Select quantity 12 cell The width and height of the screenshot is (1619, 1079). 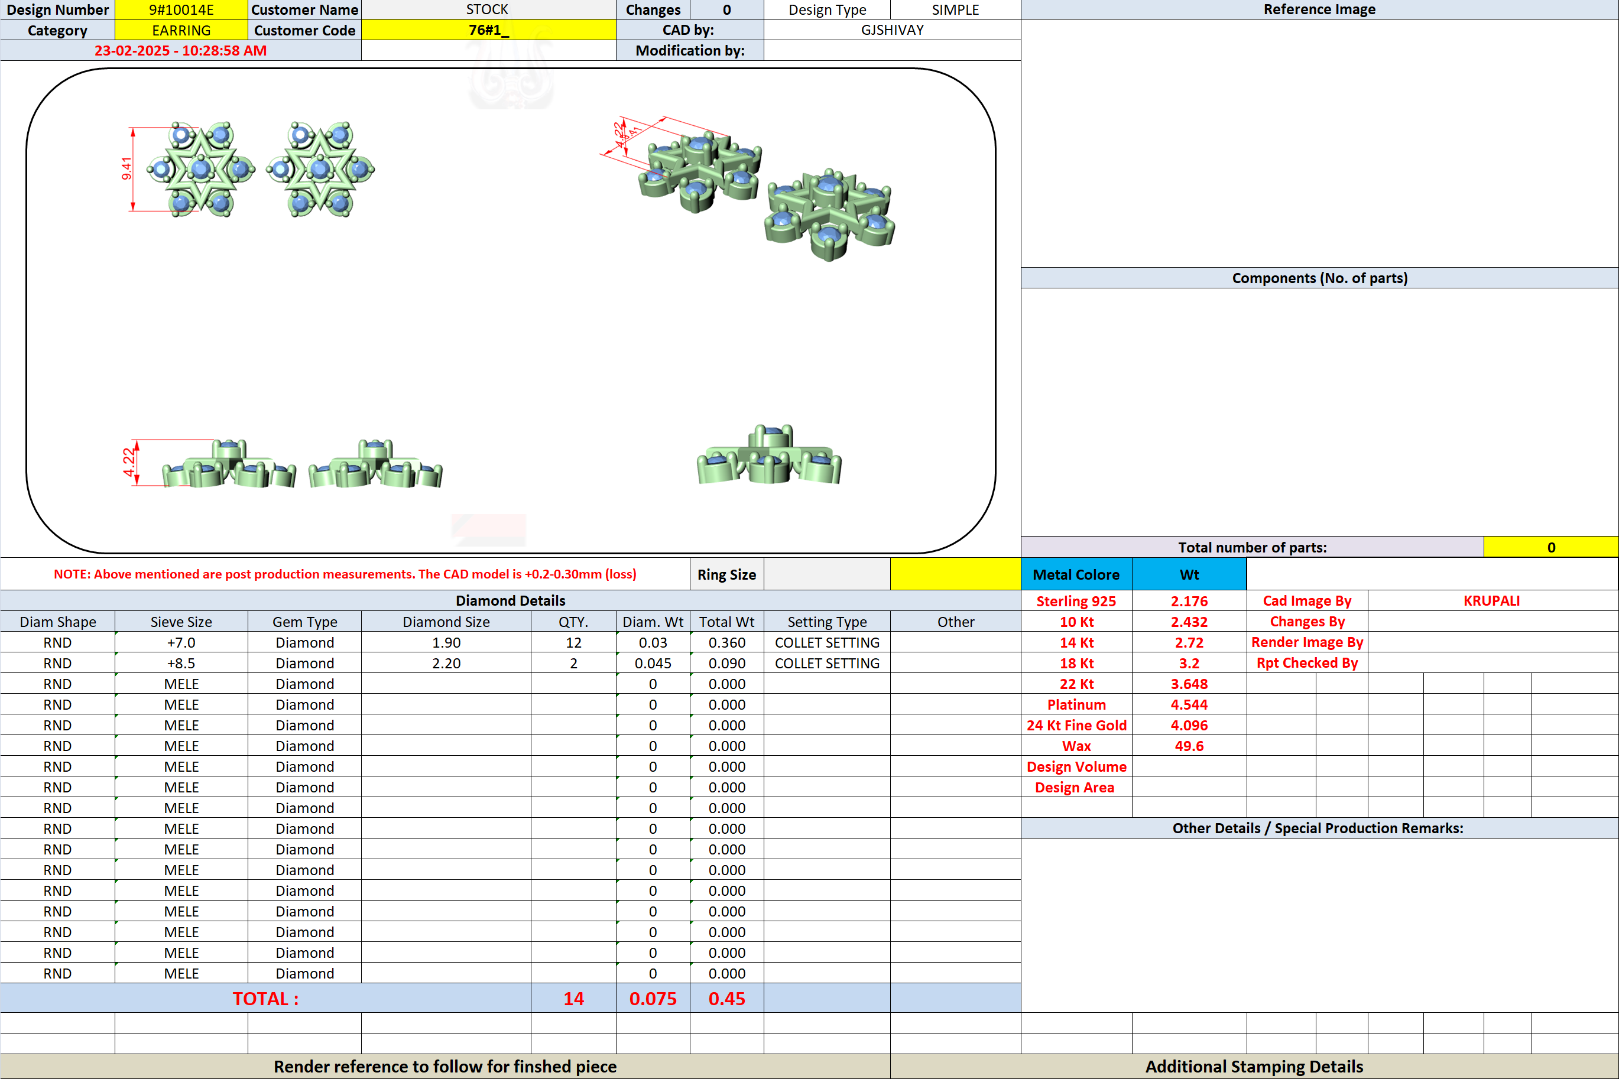(x=573, y=642)
